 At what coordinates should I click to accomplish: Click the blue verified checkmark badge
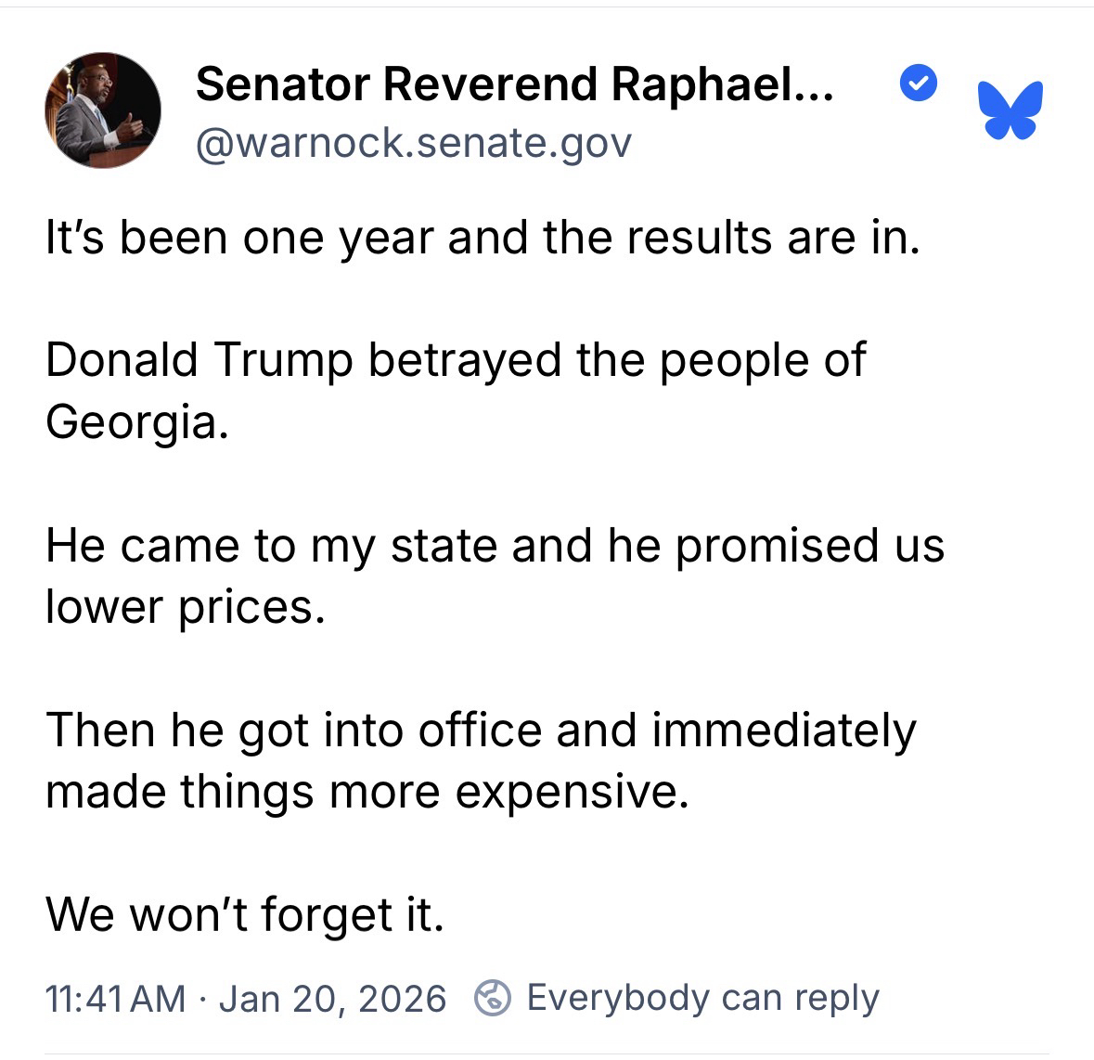919,84
